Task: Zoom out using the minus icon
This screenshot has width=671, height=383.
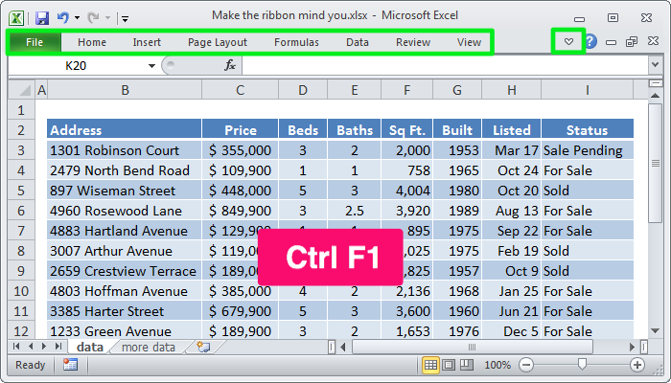Action: [x=524, y=365]
